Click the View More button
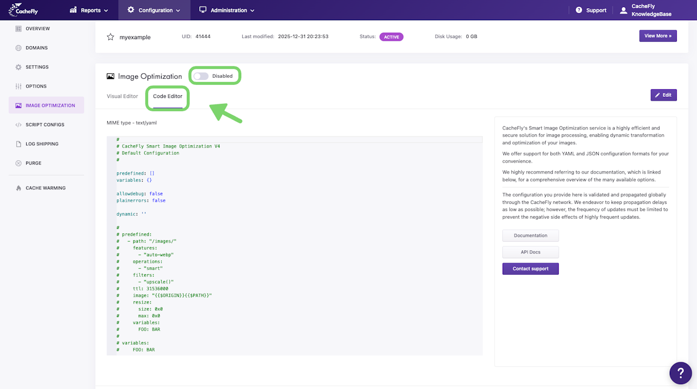Image resolution: width=697 pixels, height=389 pixels. tap(658, 36)
